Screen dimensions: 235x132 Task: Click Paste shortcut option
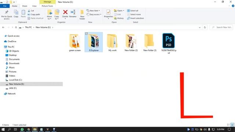click(36, 18)
